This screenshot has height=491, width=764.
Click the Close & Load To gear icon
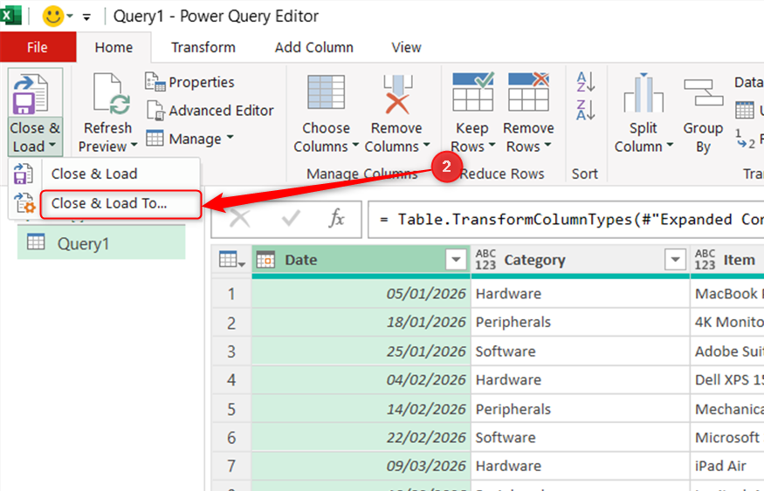click(24, 203)
